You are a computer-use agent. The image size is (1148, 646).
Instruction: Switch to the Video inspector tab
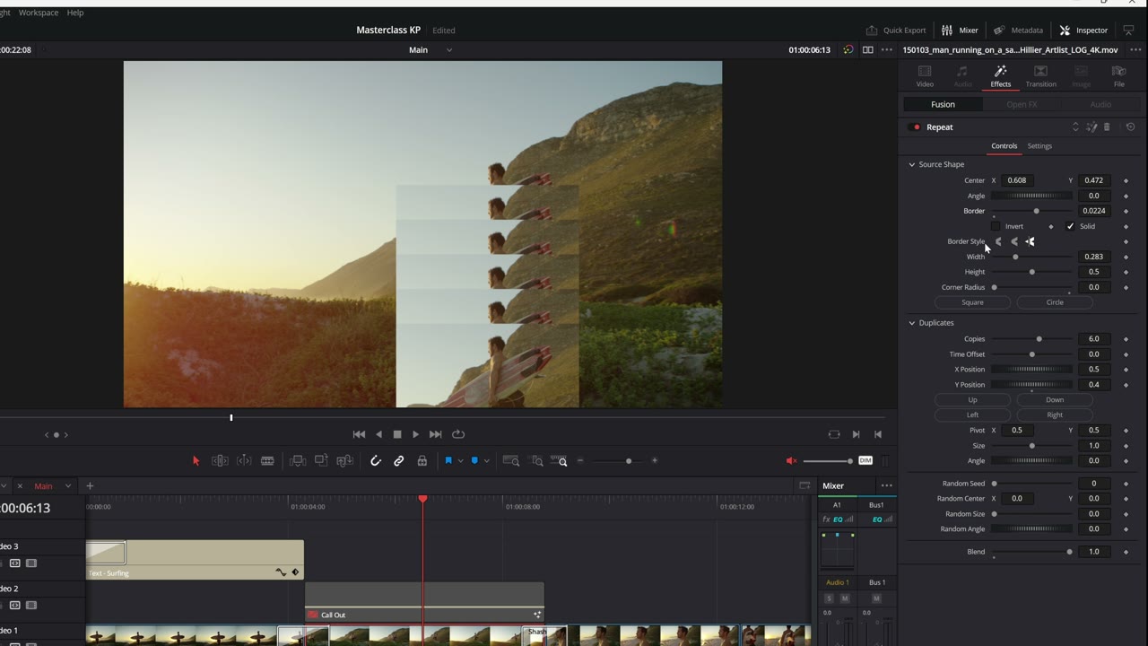click(x=925, y=76)
